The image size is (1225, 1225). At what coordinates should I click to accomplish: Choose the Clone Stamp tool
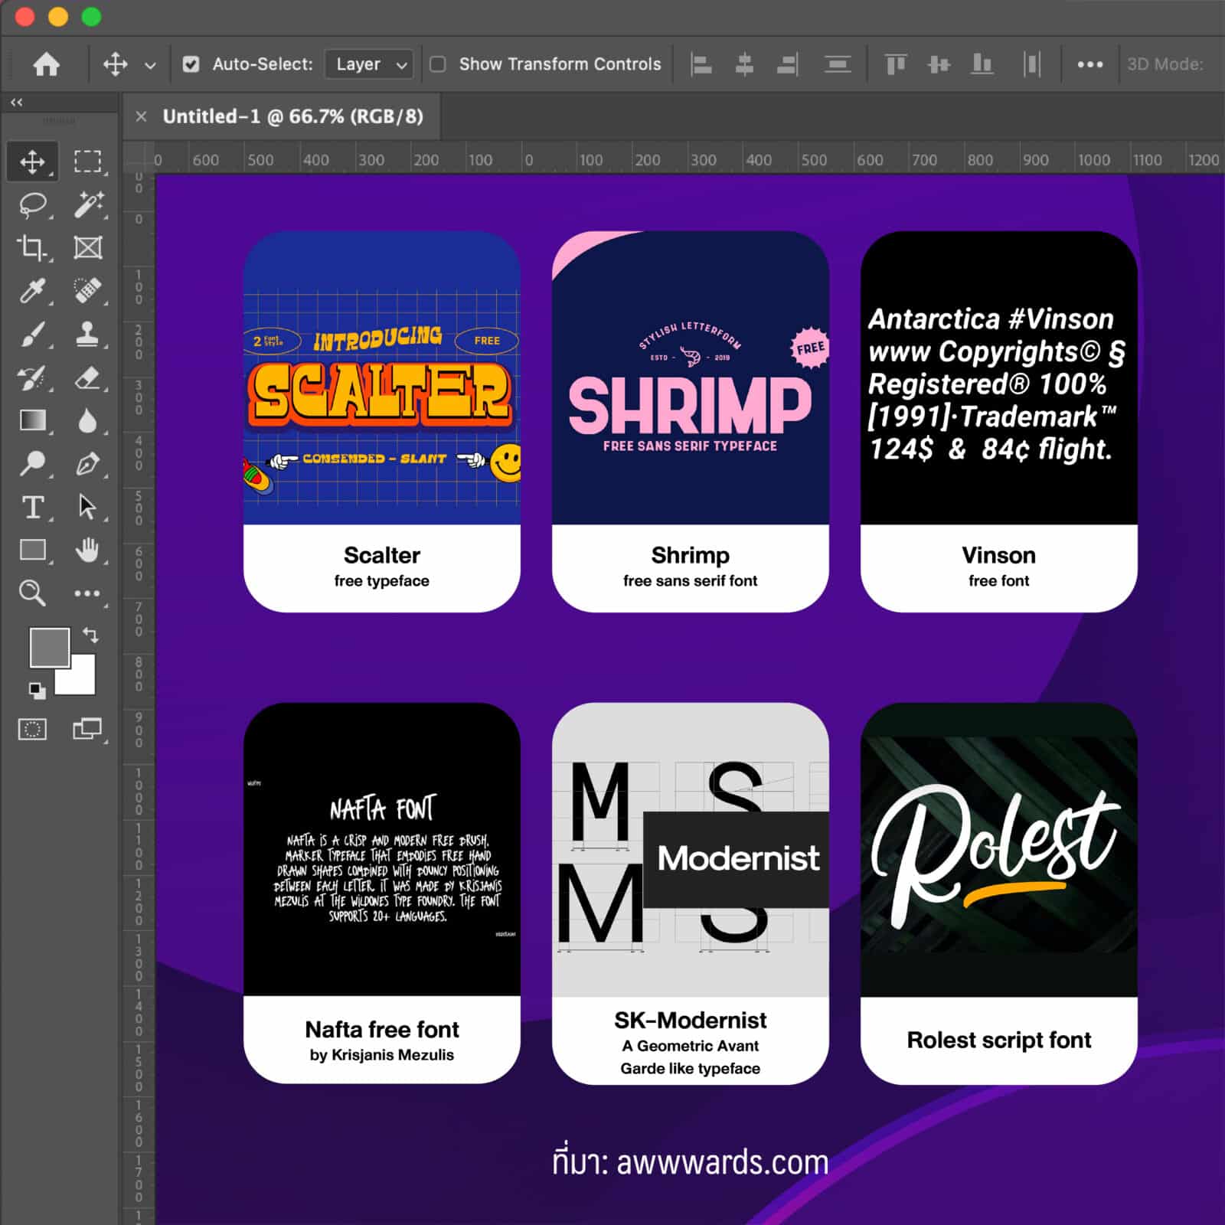point(87,335)
